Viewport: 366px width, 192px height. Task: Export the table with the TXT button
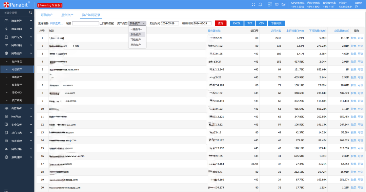(x=250, y=23)
